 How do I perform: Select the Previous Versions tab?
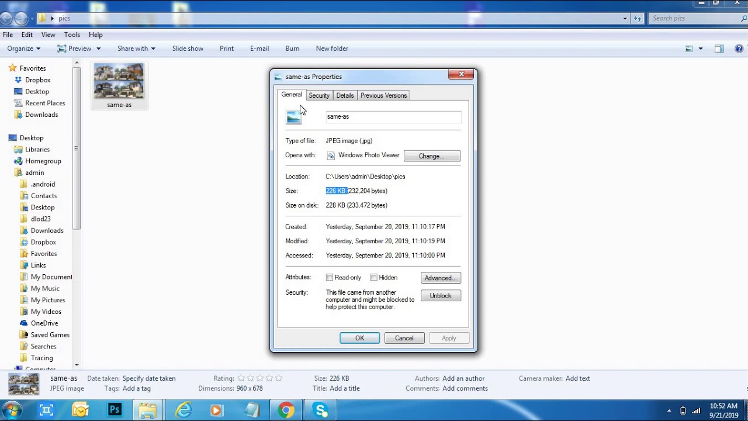coord(383,95)
